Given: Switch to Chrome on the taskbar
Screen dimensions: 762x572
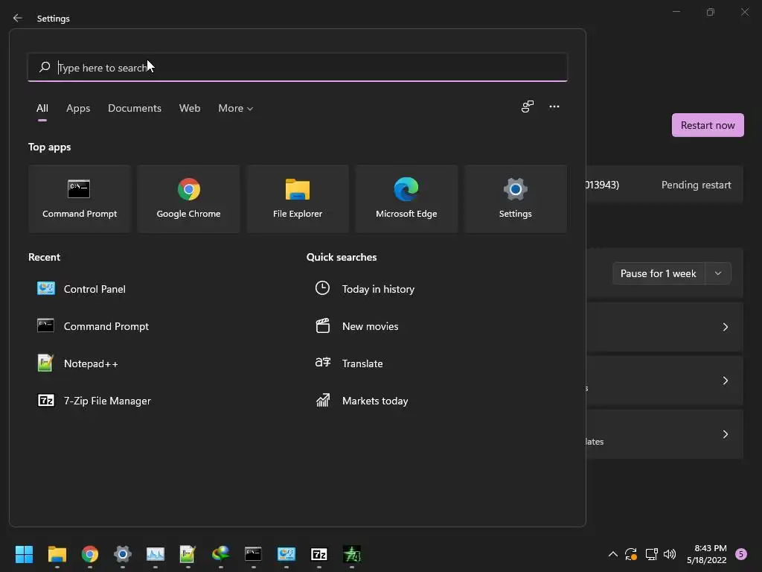Looking at the screenshot, I should (x=90, y=554).
